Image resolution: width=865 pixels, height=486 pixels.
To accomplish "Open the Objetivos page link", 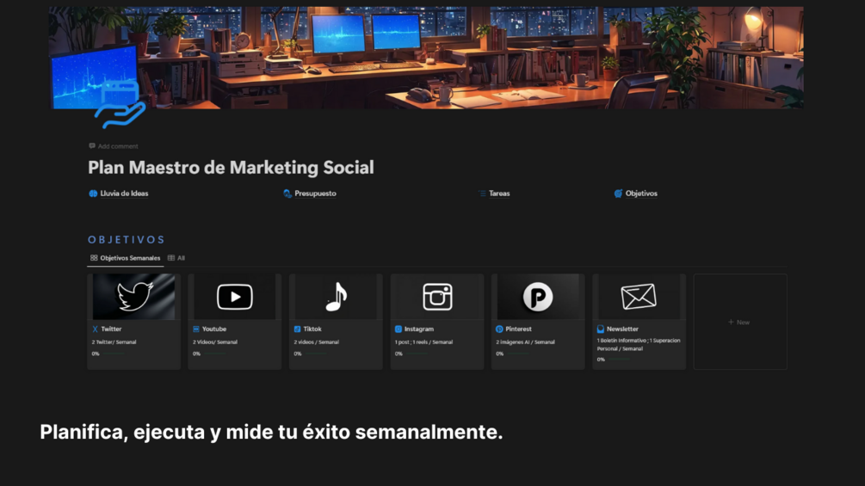I will 641,194.
